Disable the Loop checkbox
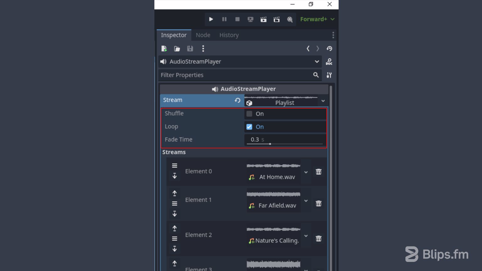 pos(249,127)
